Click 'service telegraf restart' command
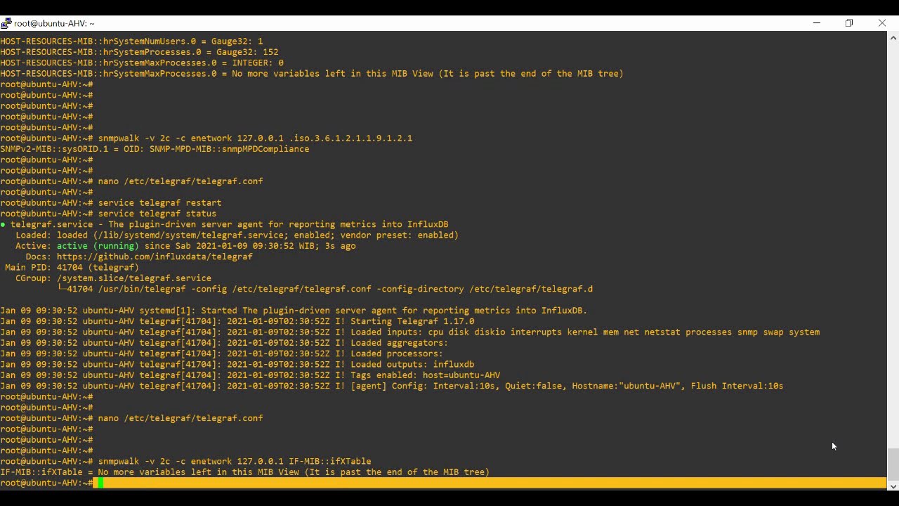 (x=159, y=202)
